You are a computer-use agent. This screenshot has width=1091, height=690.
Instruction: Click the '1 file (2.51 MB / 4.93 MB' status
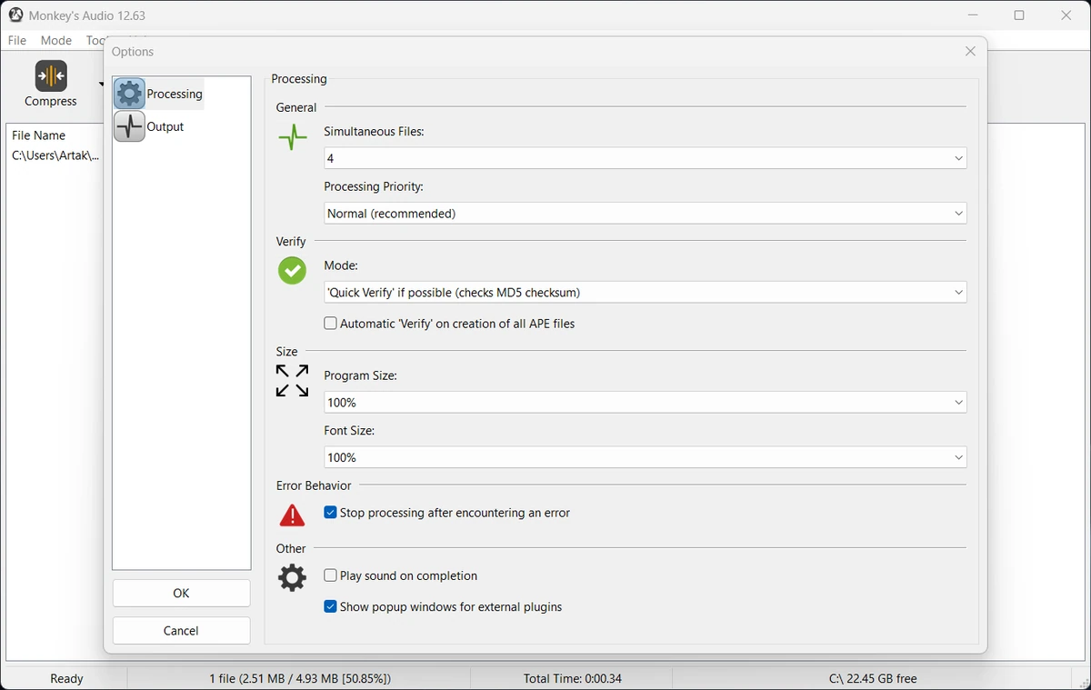(300, 678)
